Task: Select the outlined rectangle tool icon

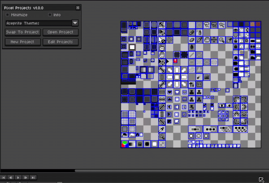Action: click(x=192, y=62)
